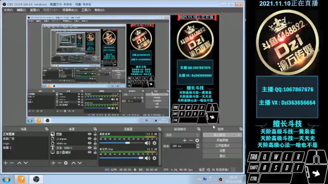Toggle the lock on the shubiao source

click(x=95, y=144)
